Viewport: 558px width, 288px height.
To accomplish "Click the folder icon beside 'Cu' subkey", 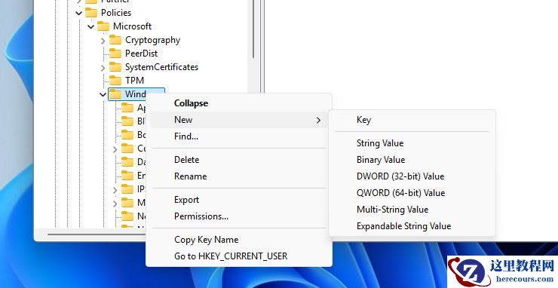I will (127, 148).
